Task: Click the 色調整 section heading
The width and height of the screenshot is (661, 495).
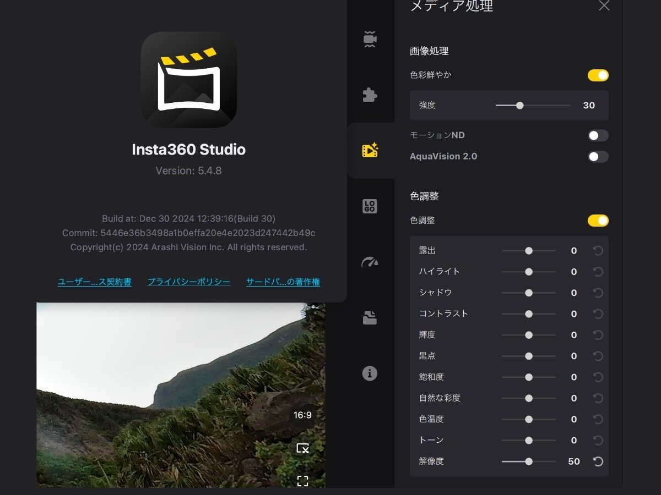Action: point(424,196)
